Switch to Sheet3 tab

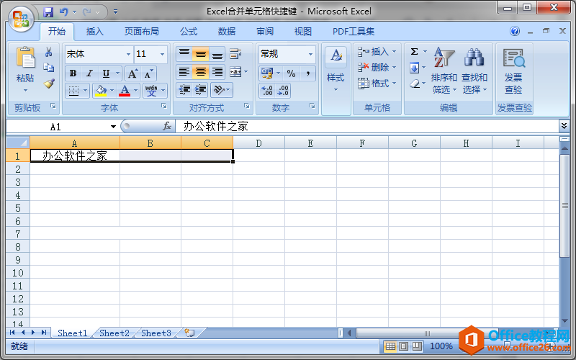156,333
